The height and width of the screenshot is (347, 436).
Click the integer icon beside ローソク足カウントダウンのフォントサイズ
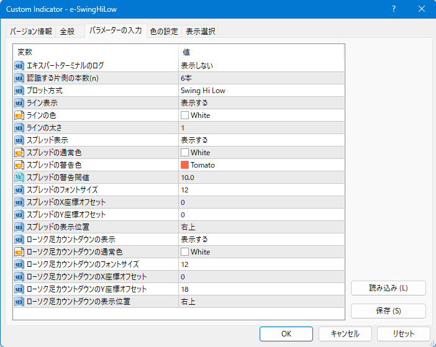pos(19,264)
